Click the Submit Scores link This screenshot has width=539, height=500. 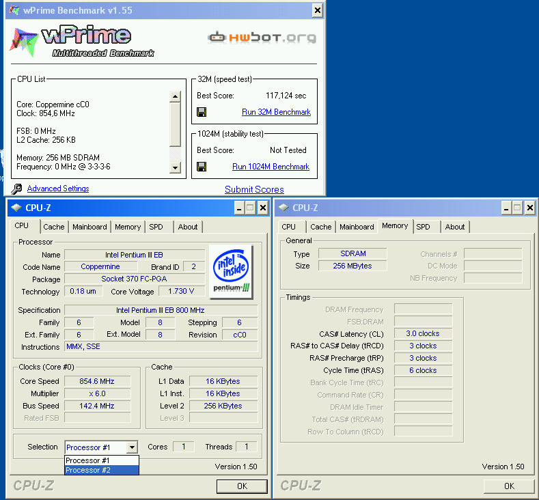tap(254, 189)
